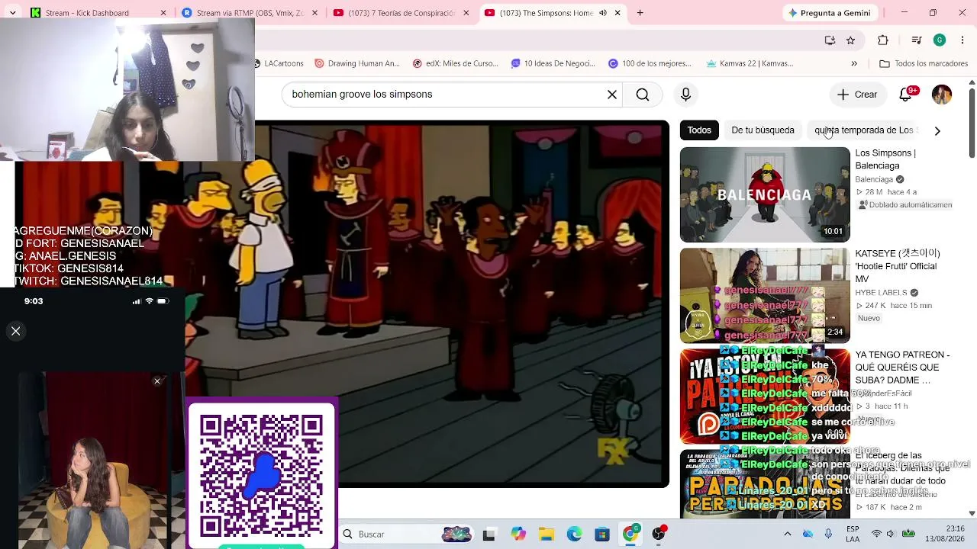The width and height of the screenshot is (977, 549).
Task: Open the LACartoons bookmark
Action: pyautogui.click(x=281, y=63)
